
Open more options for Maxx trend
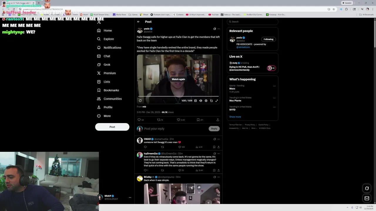pos(274,86)
